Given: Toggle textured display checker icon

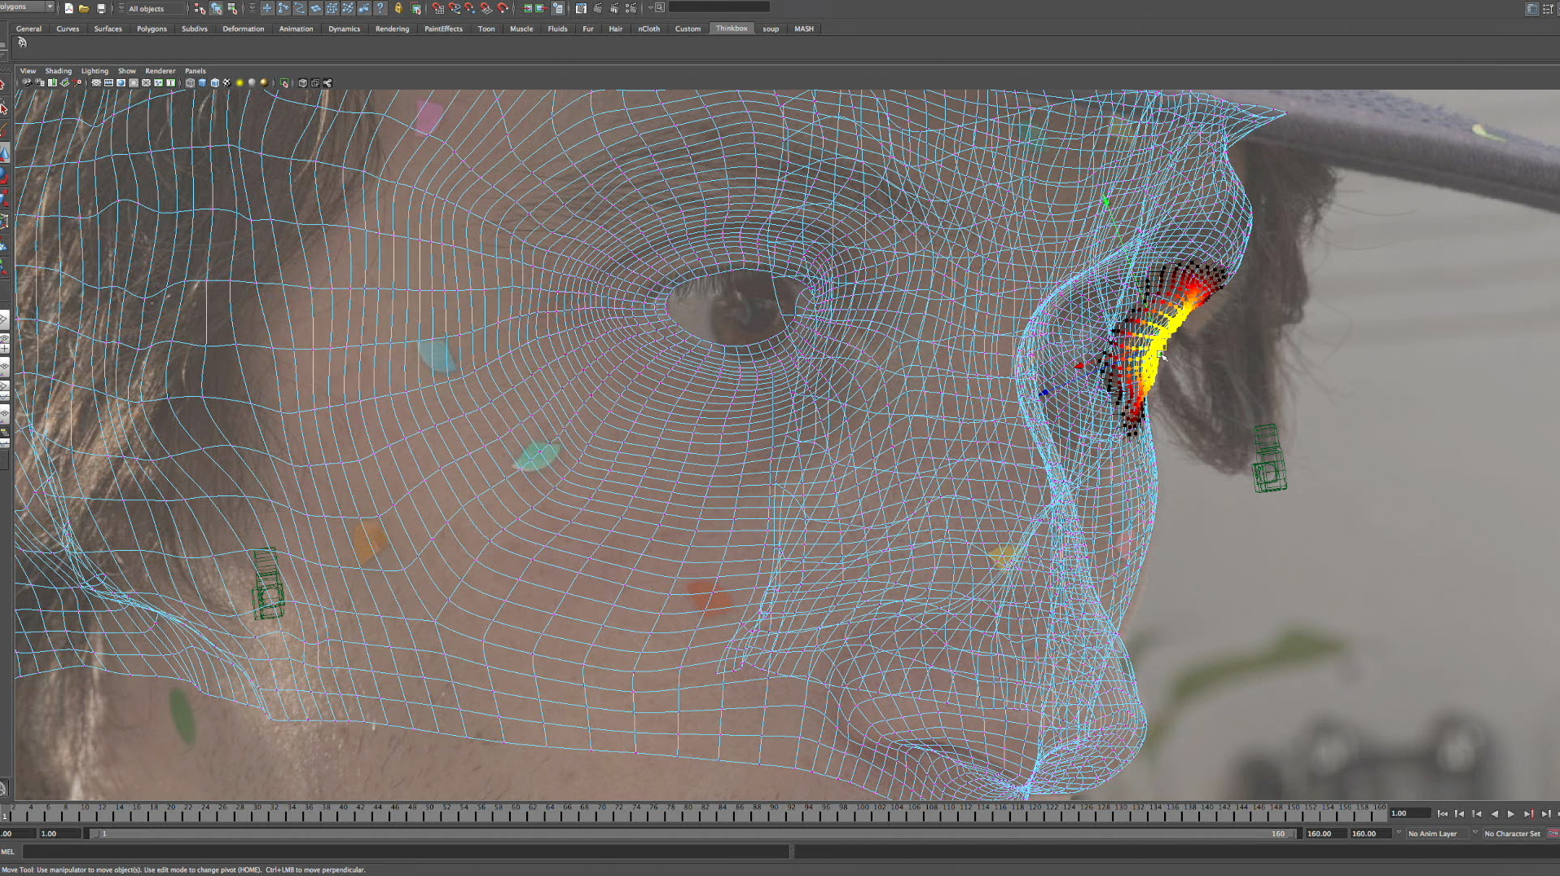Looking at the screenshot, I should pyautogui.click(x=226, y=83).
